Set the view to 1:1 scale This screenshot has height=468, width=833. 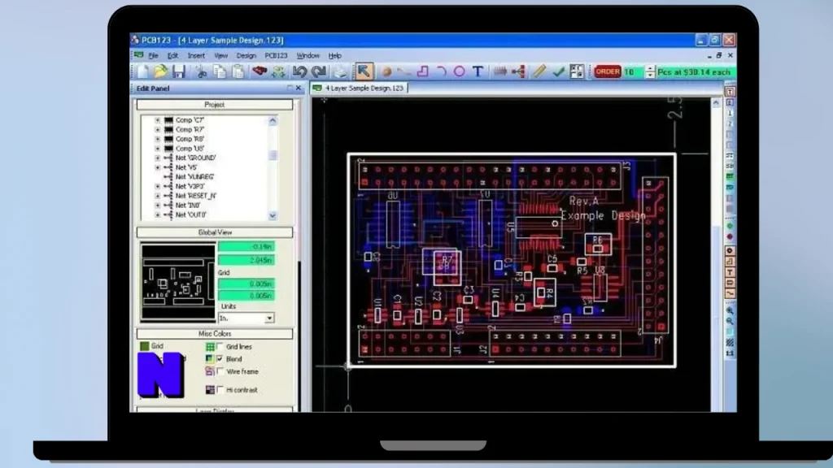pyautogui.click(x=730, y=353)
